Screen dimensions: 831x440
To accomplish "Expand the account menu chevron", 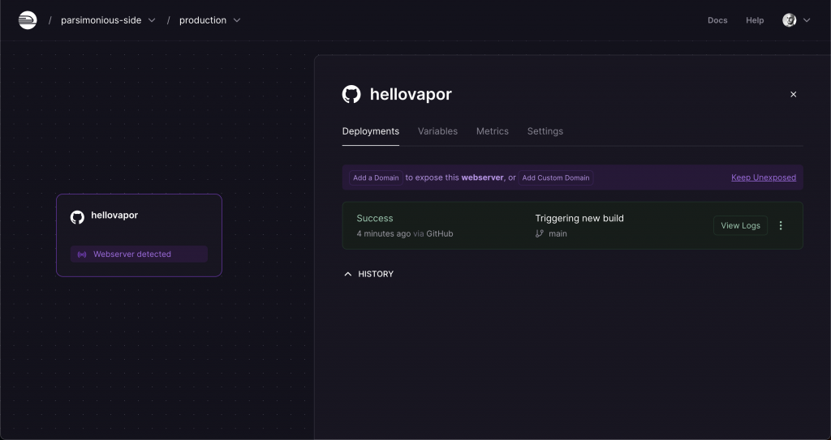I will pyautogui.click(x=807, y=20).
